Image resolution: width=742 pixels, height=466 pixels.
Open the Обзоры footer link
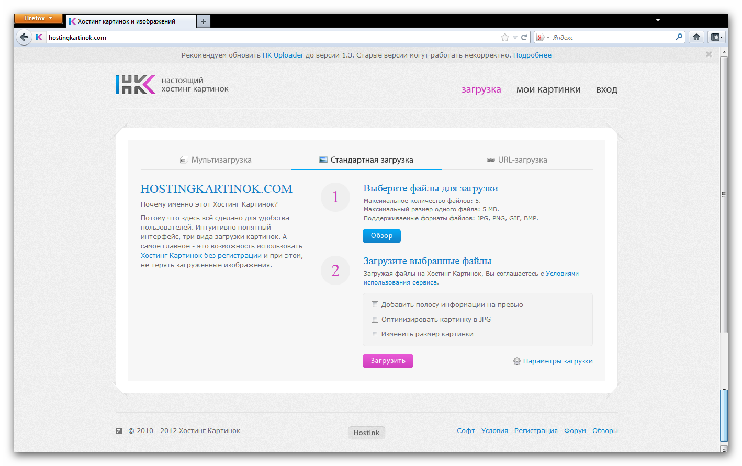(605, 431)
